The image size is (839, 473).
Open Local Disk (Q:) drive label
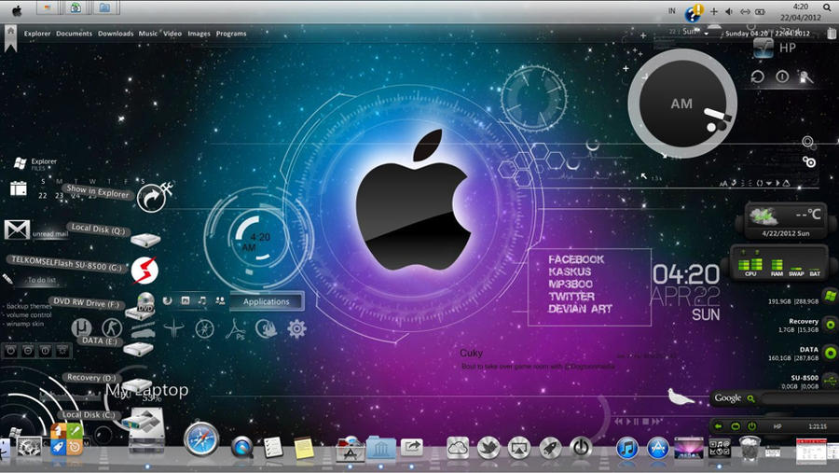pyautogui.click(x=98, y=229)
